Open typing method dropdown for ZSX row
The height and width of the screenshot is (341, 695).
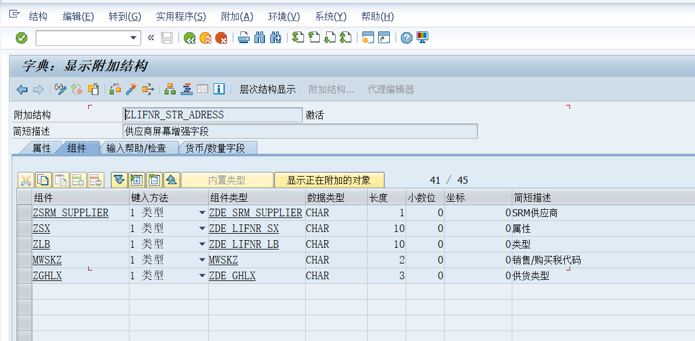click(x=202, y=228)
